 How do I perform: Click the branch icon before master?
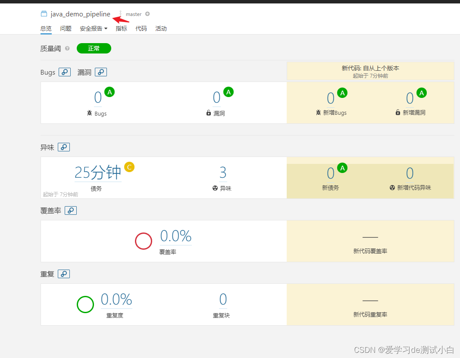coord(120,14)
